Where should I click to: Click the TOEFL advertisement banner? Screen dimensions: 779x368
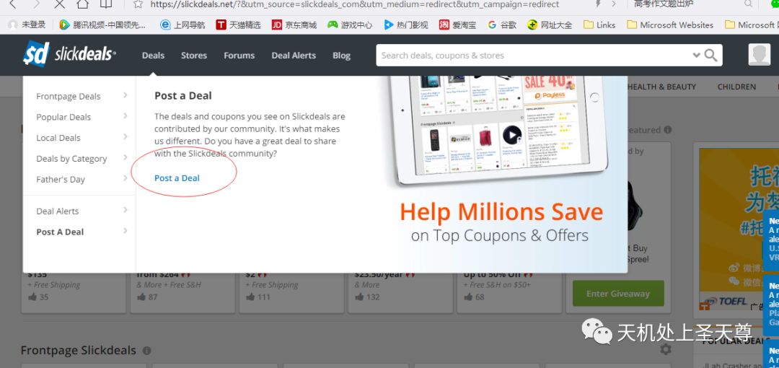tap(739, 229)
